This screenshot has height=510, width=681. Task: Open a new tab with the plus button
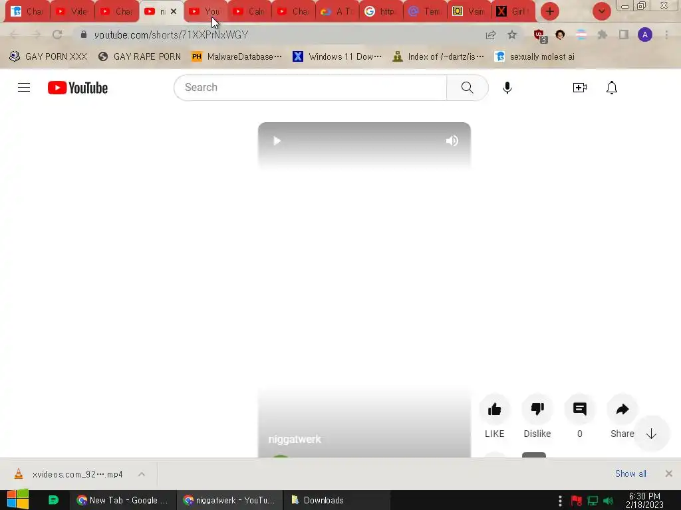point(550,11)
